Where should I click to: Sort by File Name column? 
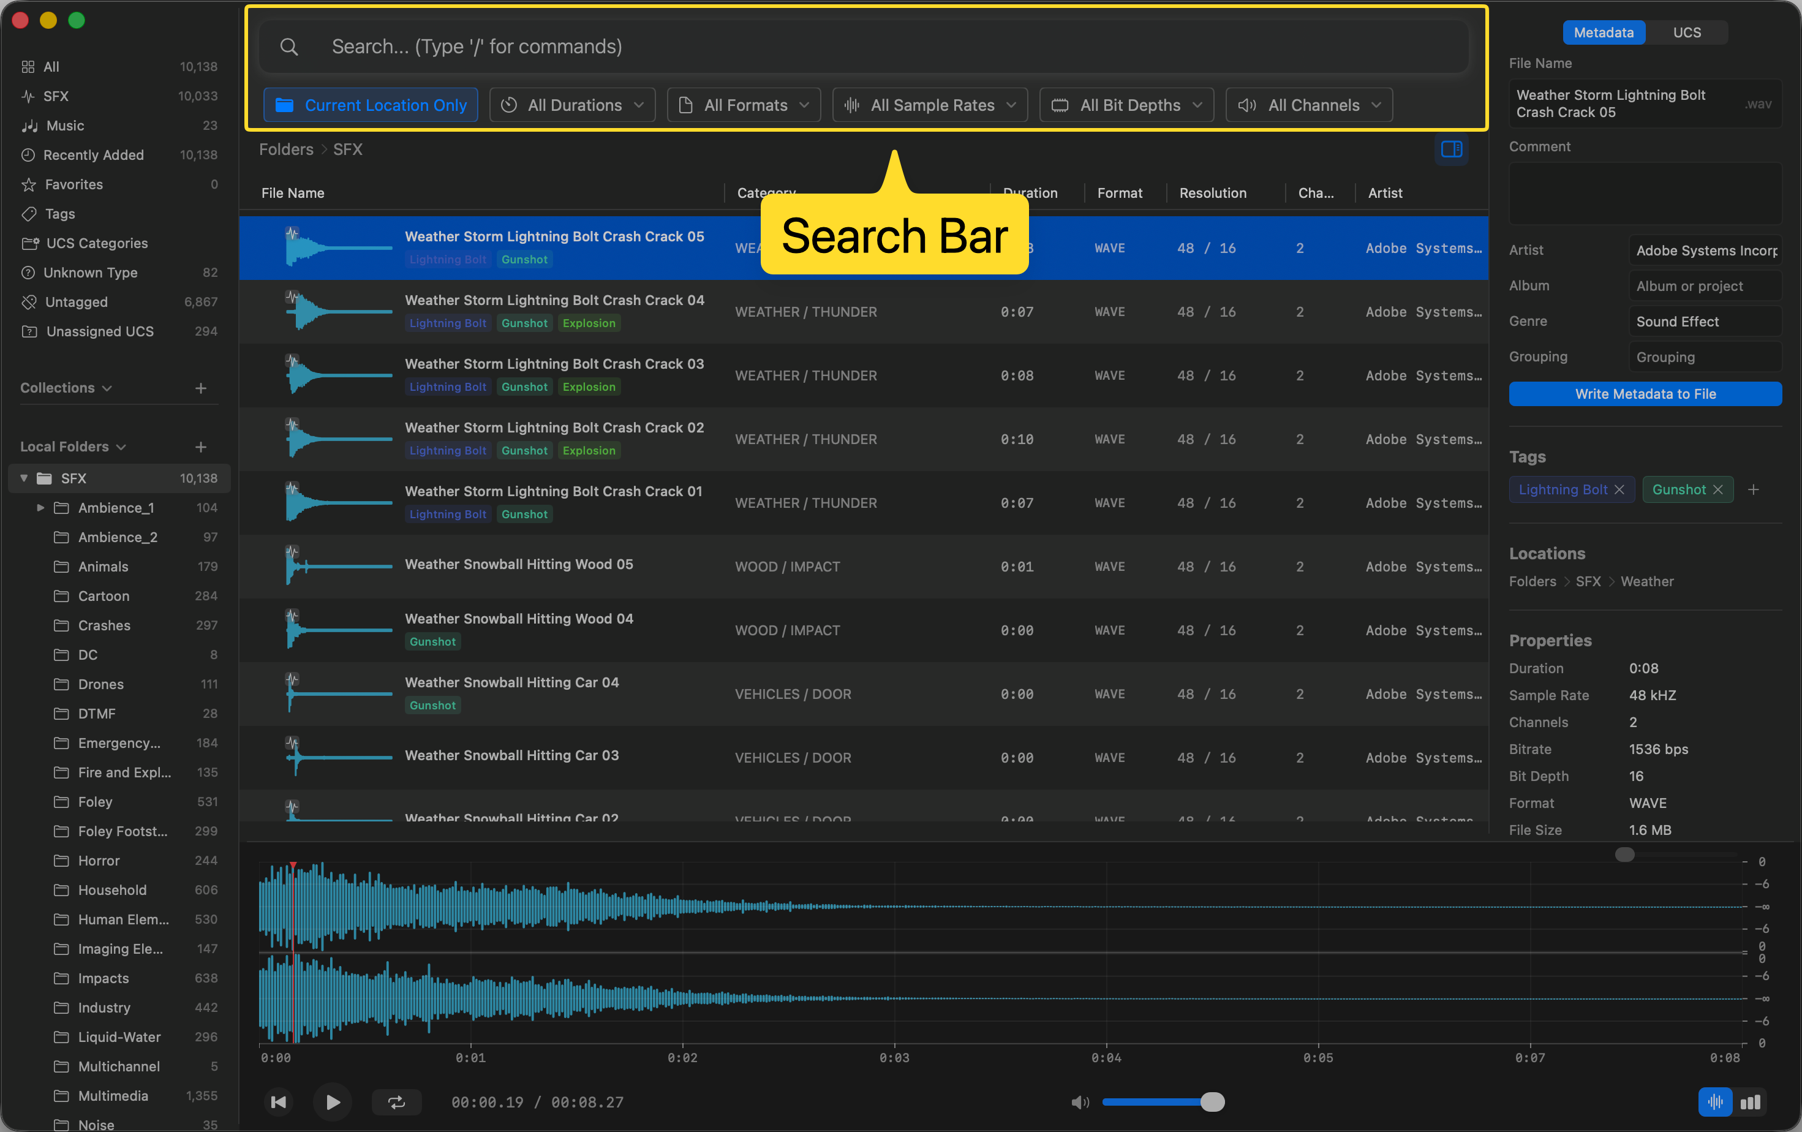coord(293,193)
